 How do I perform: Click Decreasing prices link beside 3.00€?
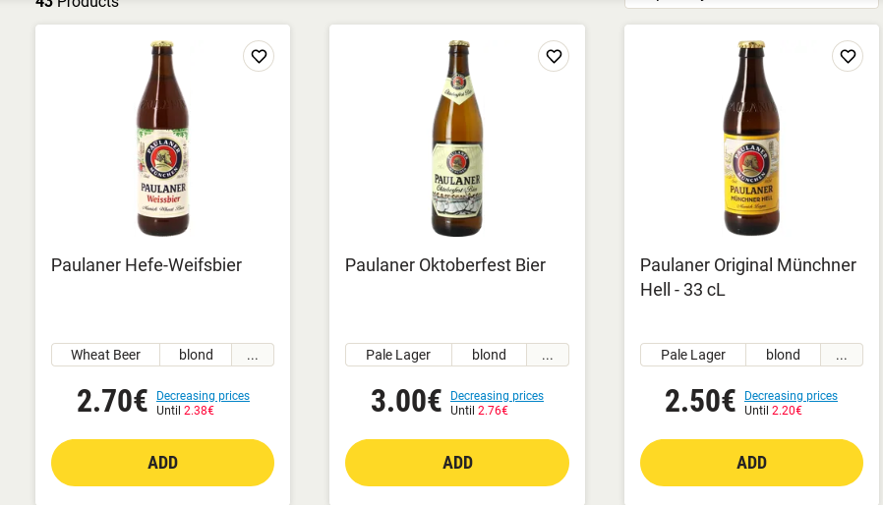(497, 396)
